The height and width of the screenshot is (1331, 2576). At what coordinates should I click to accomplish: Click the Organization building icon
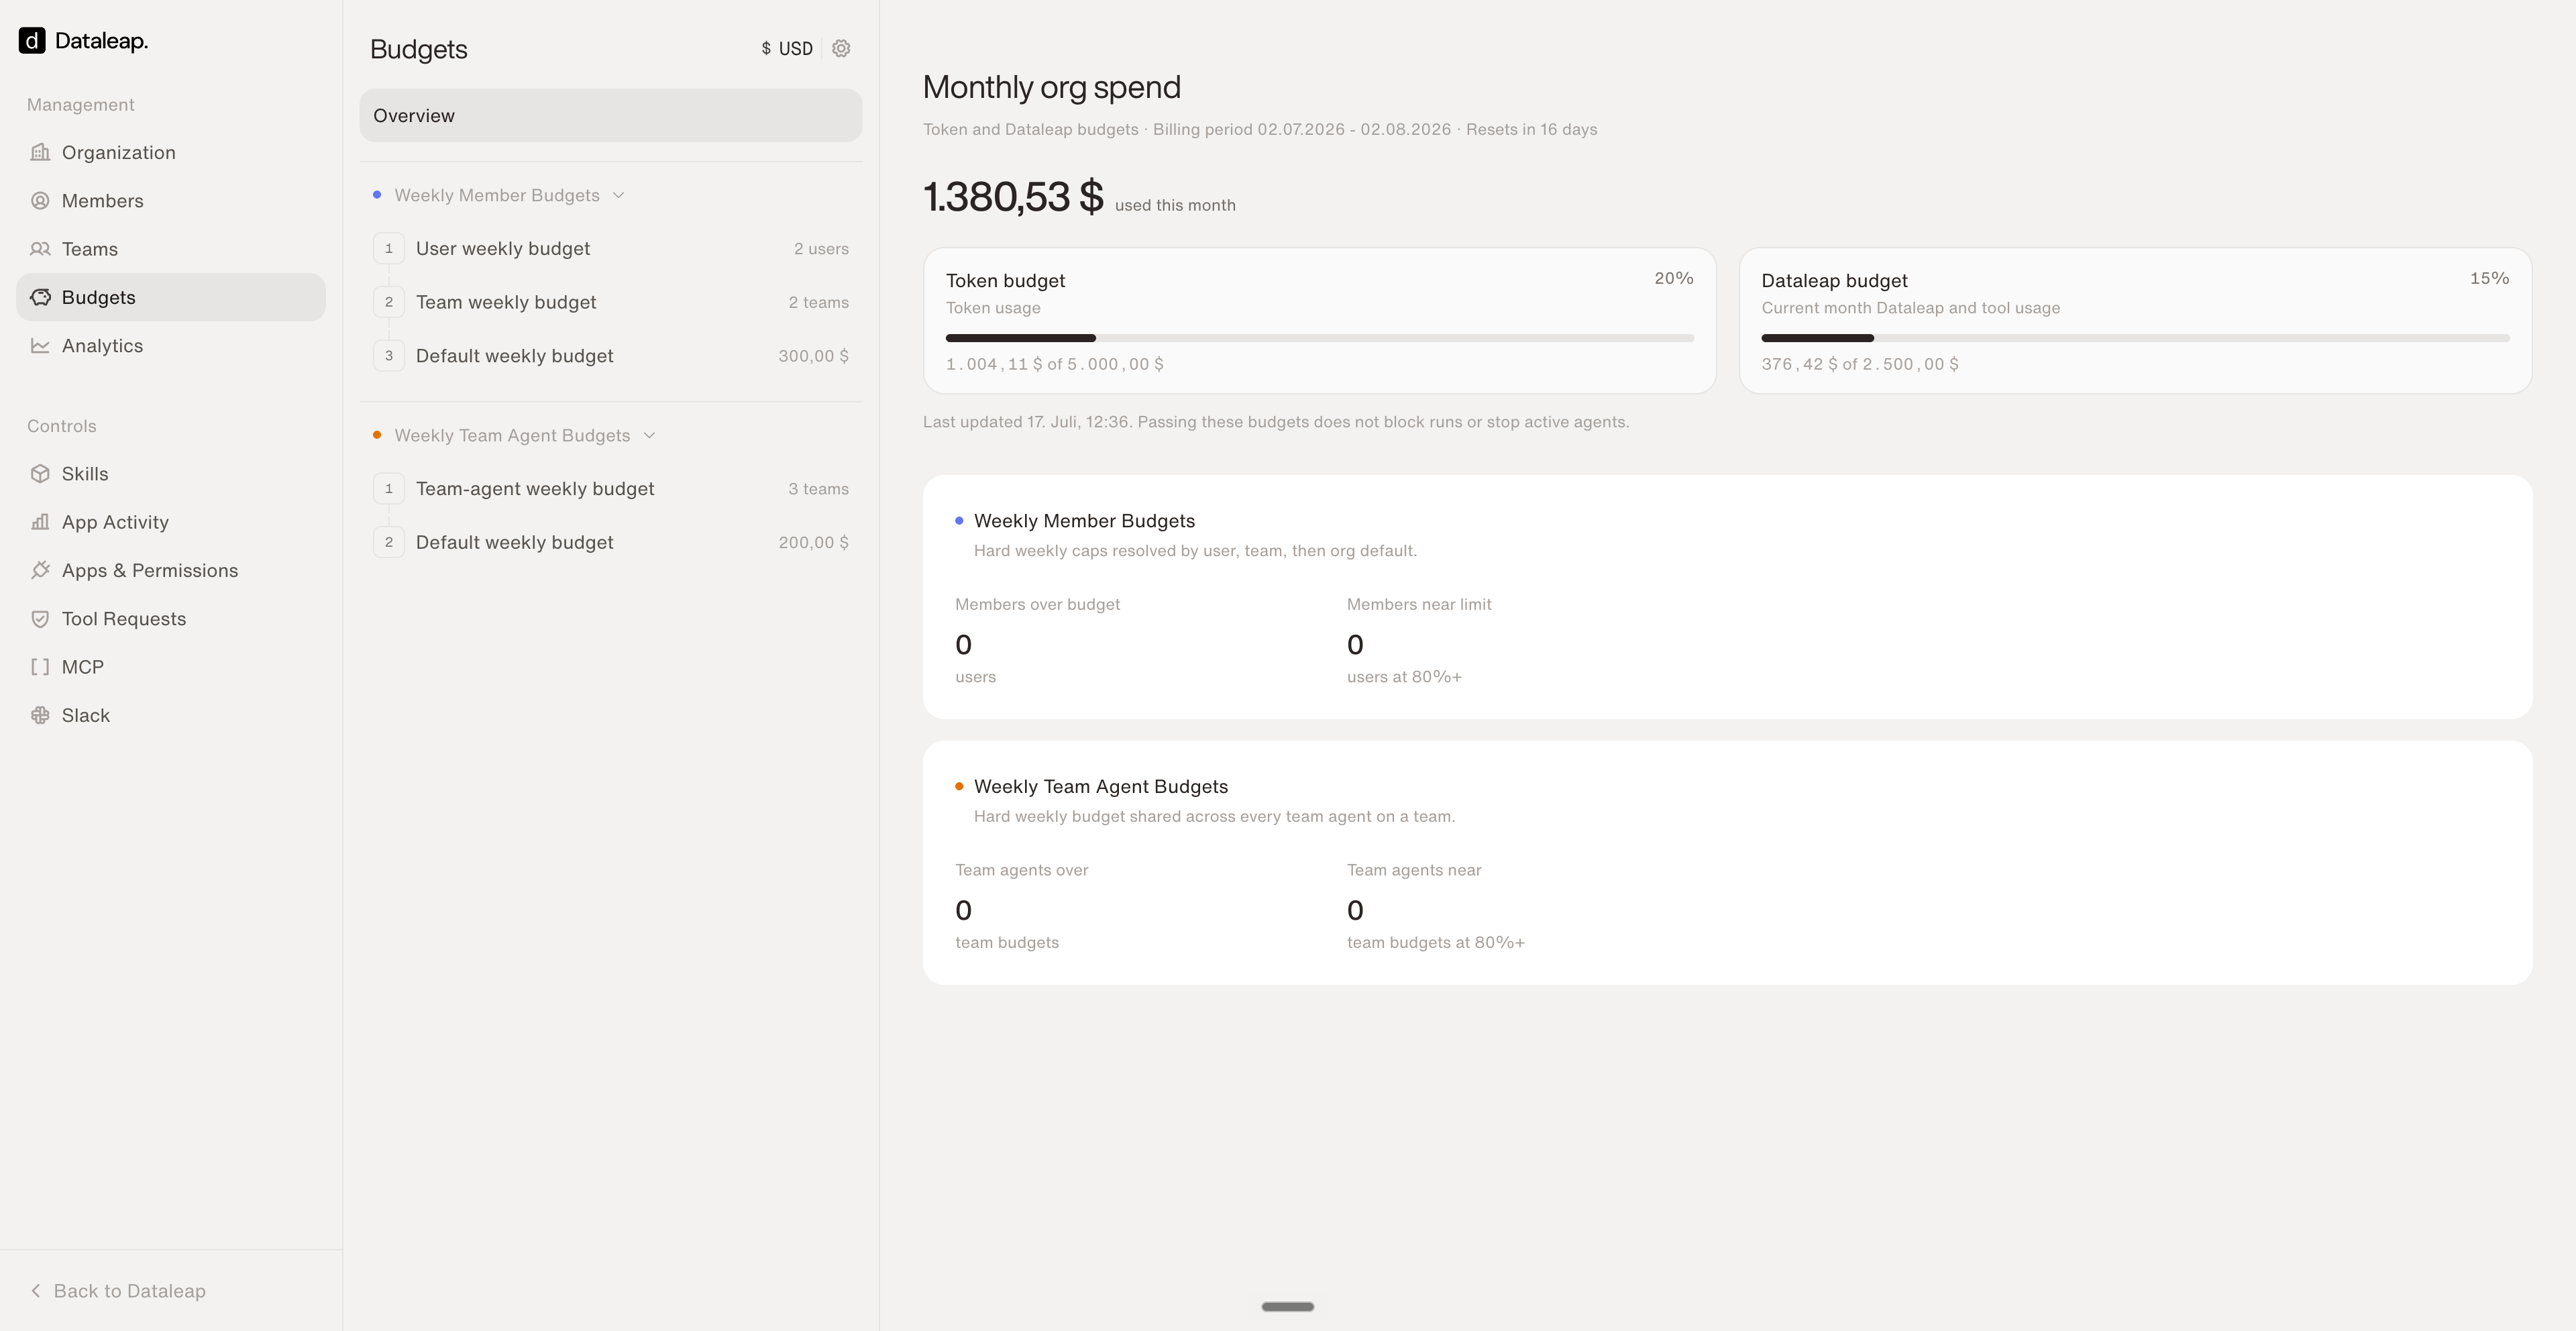click(x=40, y=152)
